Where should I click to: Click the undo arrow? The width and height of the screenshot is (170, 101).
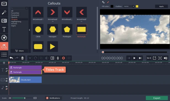click(11, 58)
